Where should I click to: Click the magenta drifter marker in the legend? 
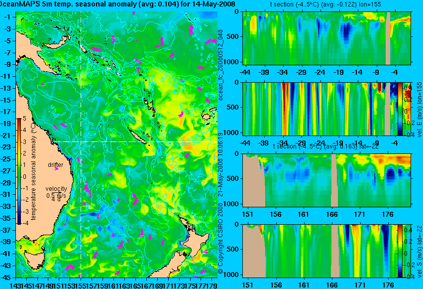pyautogui.click(x=56, y=169)
